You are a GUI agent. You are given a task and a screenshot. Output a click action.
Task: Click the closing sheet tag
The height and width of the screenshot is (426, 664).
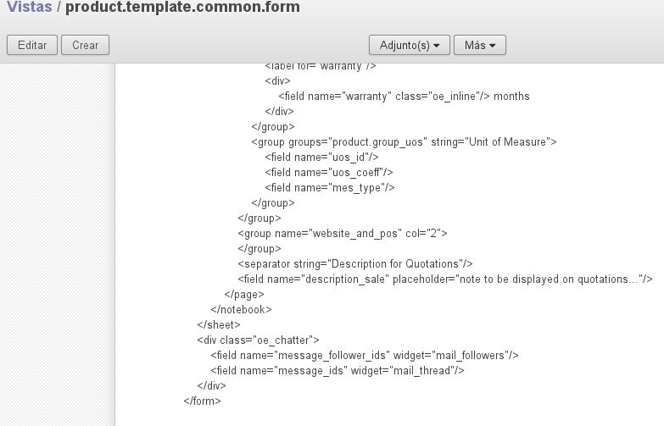coord(219,325)
